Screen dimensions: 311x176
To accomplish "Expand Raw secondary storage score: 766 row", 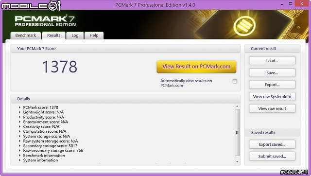I will pos(19,151).
